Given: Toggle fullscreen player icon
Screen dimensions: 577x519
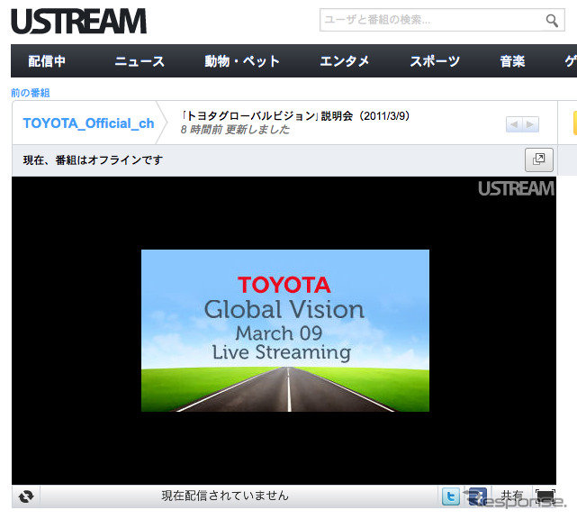Looking at the screenshot, I should tap(545, 496).
